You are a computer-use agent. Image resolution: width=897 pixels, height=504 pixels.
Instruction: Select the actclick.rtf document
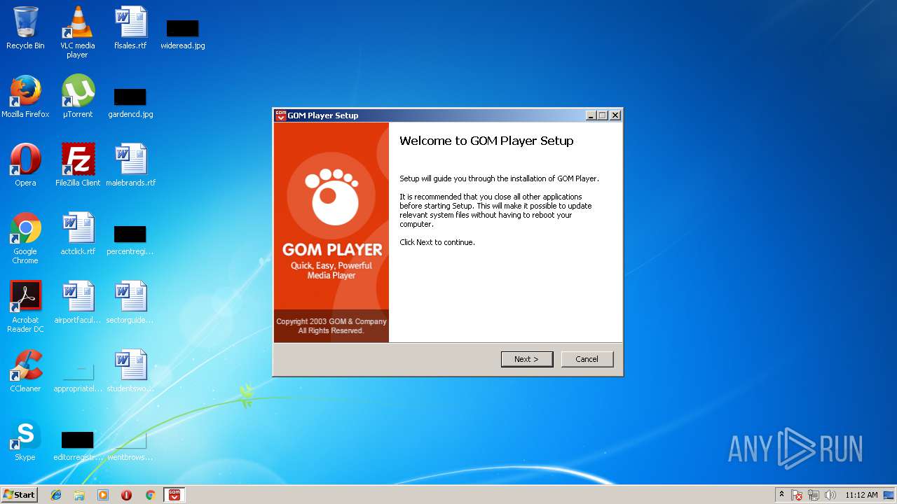78,234
